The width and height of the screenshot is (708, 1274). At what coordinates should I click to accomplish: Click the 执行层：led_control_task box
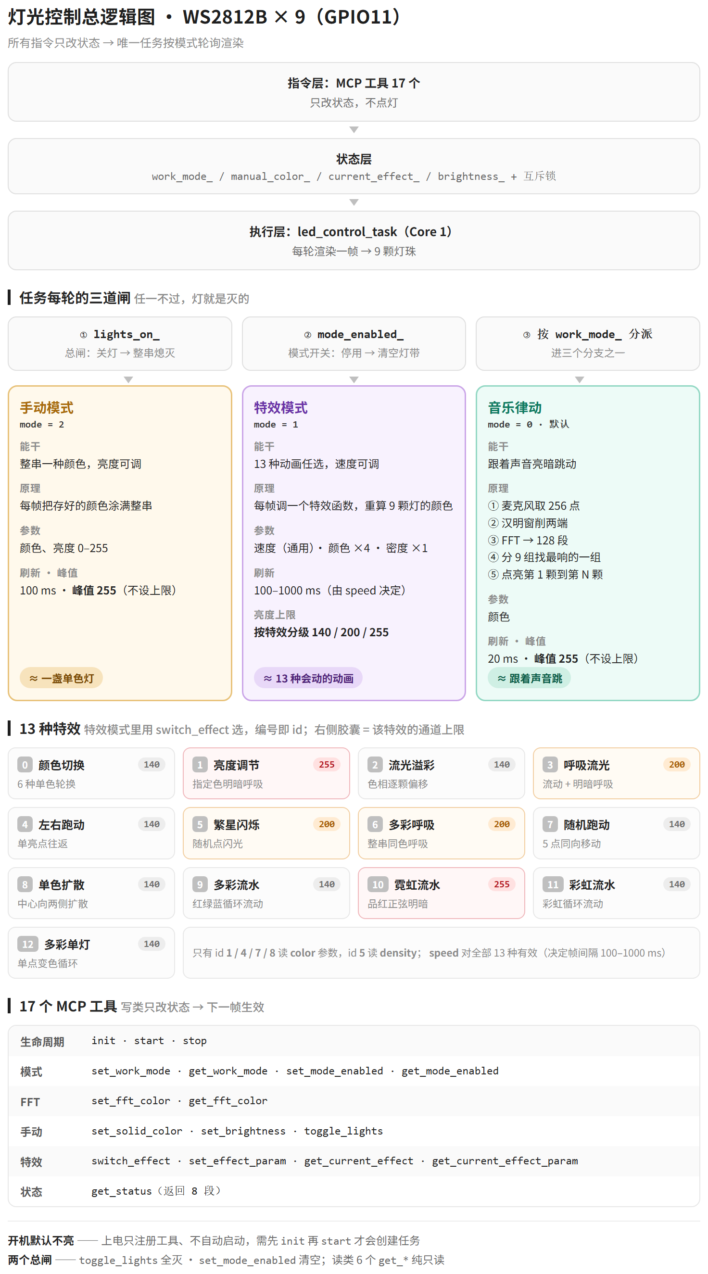coord(354,241)
